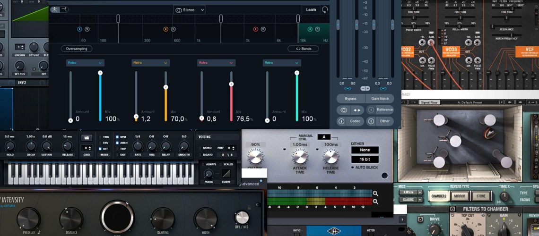Image resolution: width=539 pixels, height=236 pixels.
Task: Click the blue band Amount slider handle
Action: pos(70,120)
